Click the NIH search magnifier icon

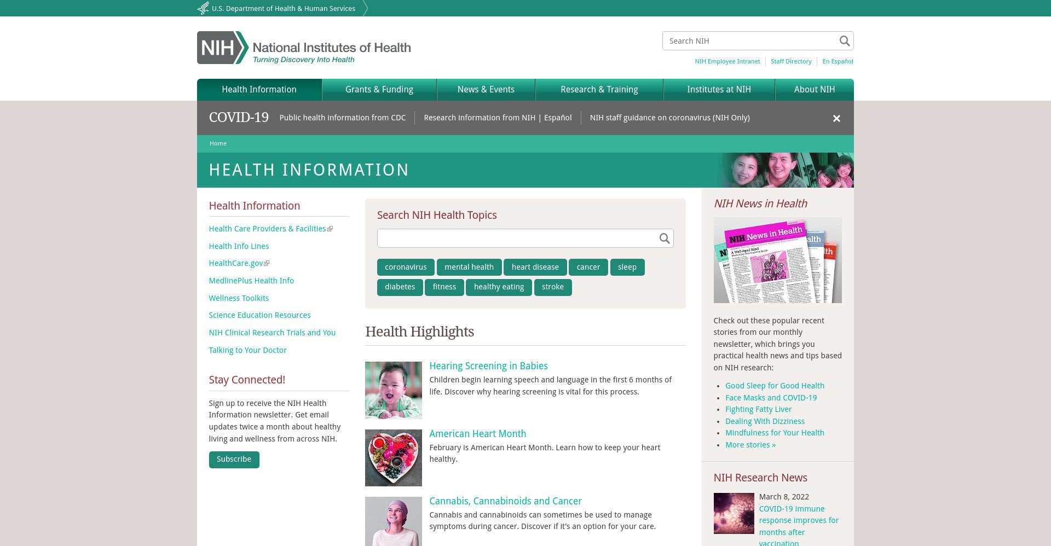(844, 41)
